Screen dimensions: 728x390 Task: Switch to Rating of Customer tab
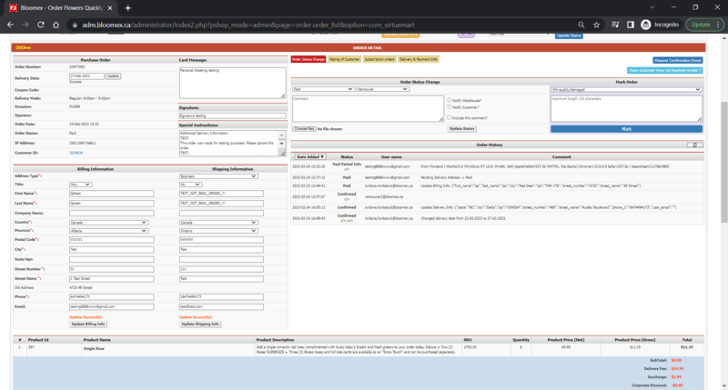click(344, 59)
